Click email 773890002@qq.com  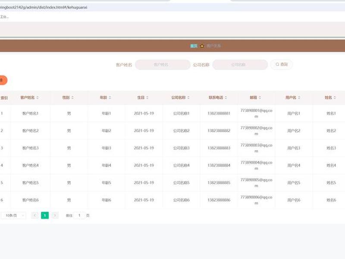256,131
